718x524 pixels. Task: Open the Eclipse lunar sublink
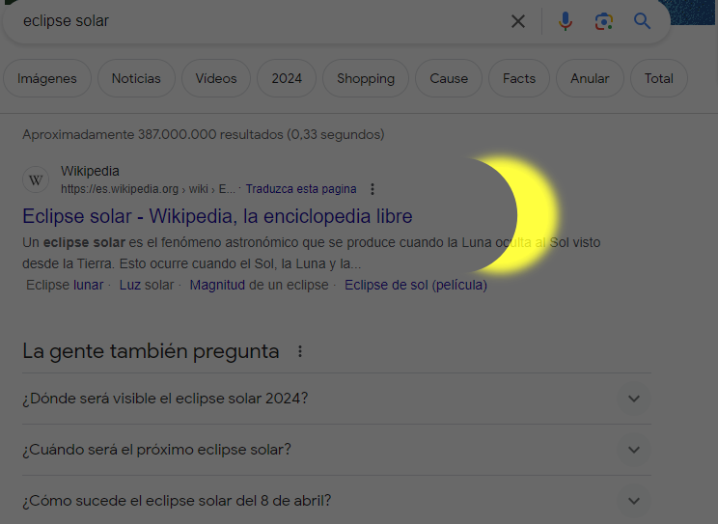[65, 285]
